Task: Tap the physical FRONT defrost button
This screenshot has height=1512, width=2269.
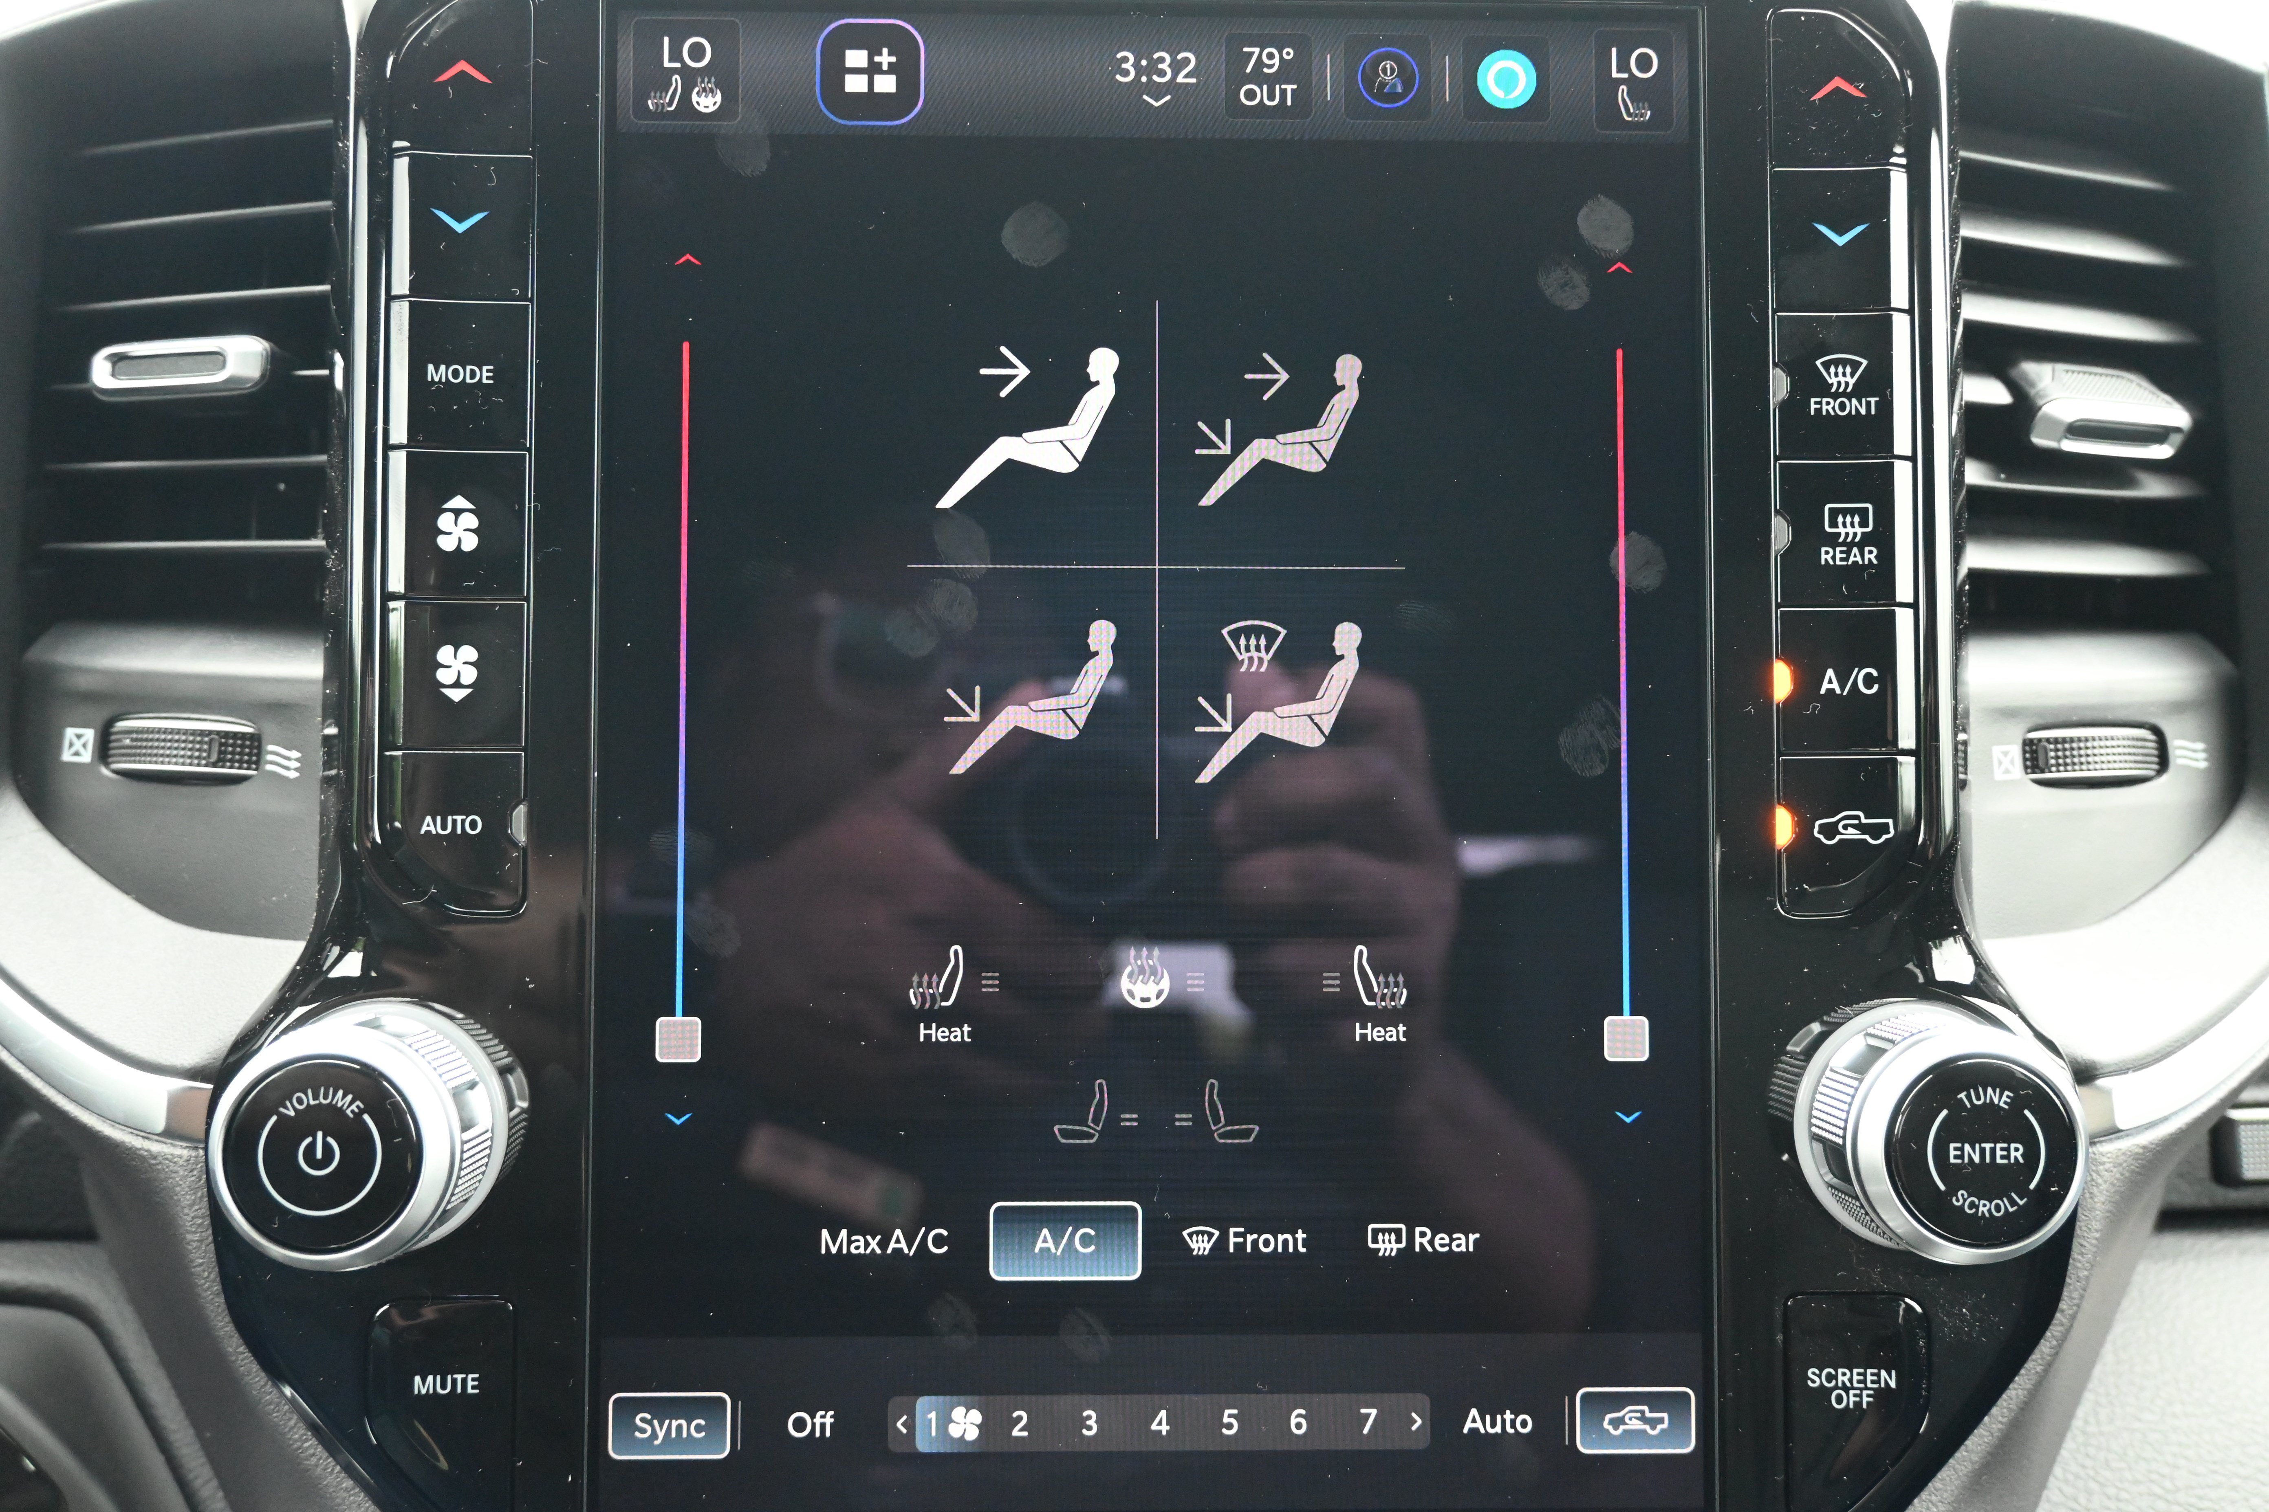Action: 1843,387
